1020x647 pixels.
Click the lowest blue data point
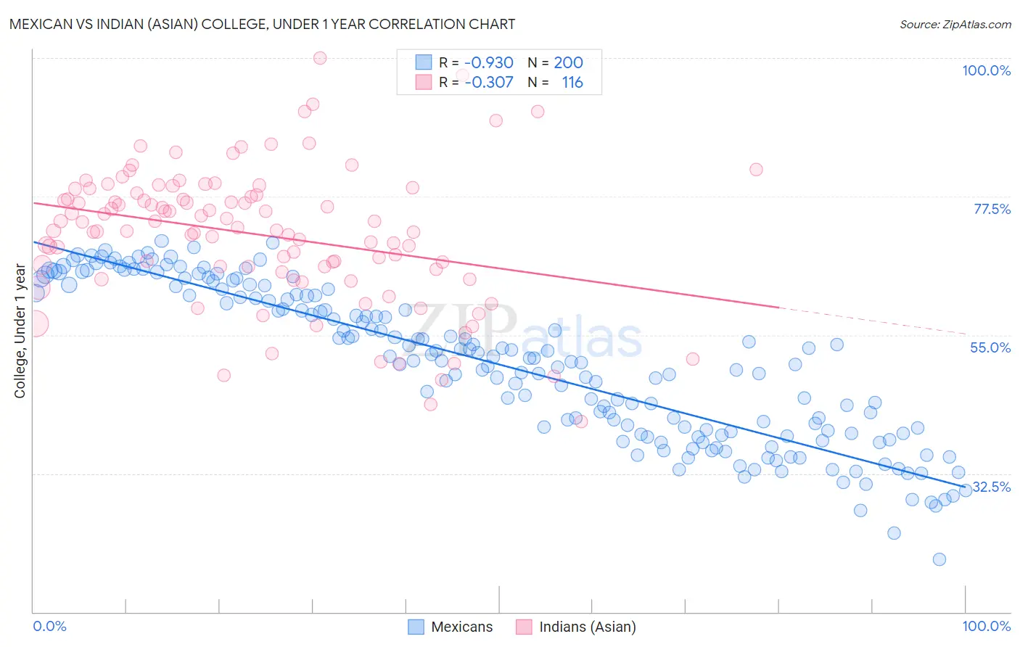(939, 559)
